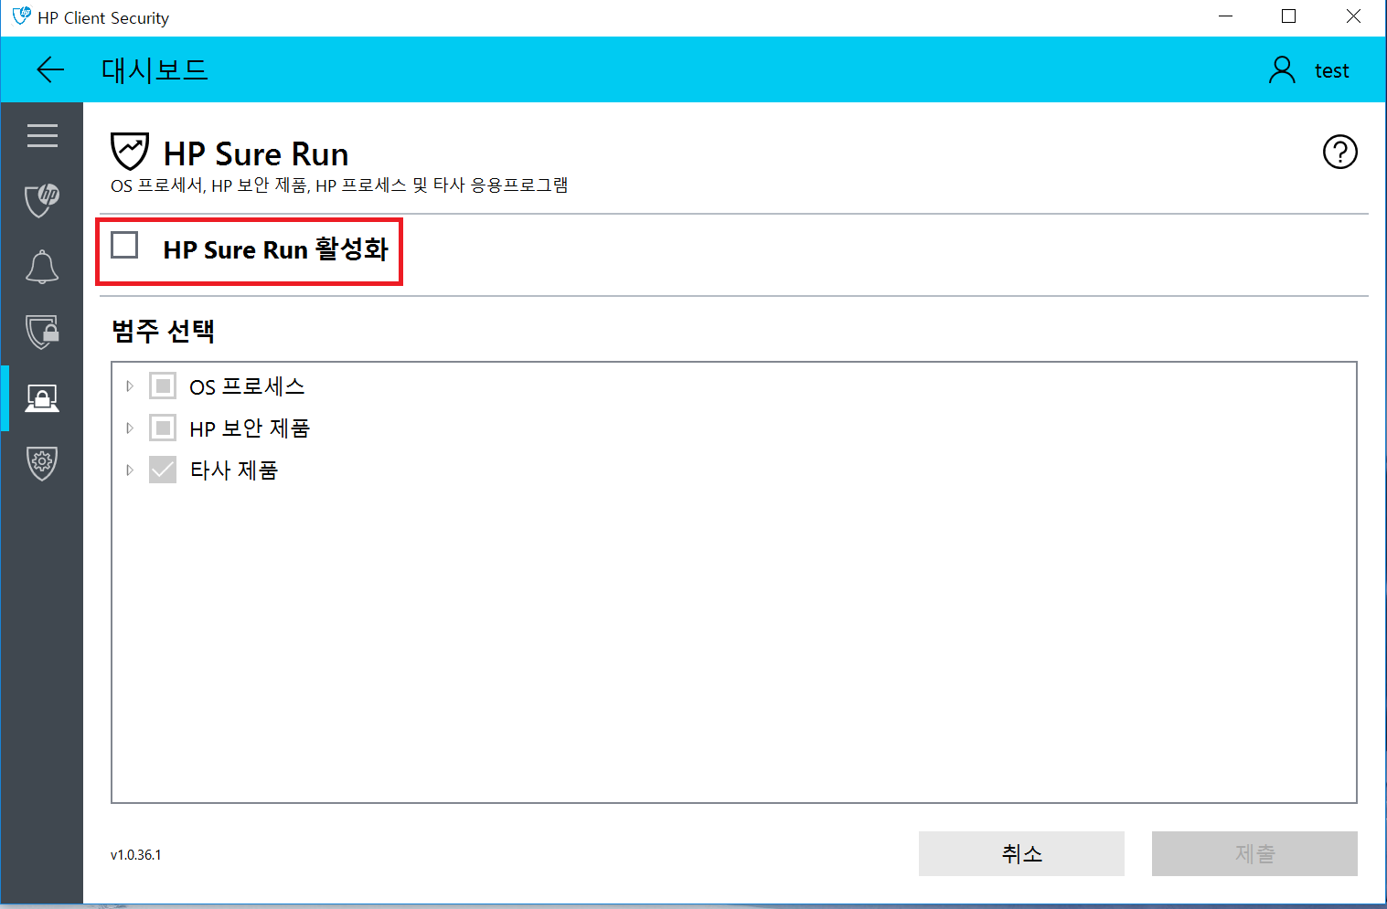1387x909 pixels.
Task: Expand the 타사 제품 tree node
Action: tap(130, 470)
